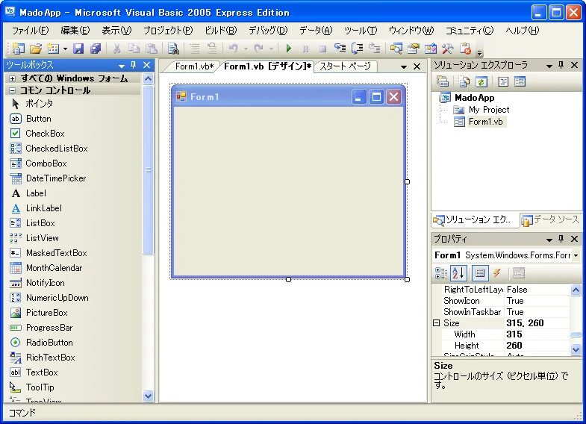Show events with the lightning bolt icon
This screenshot has width=586, height=424.
(x=496, y=273)
